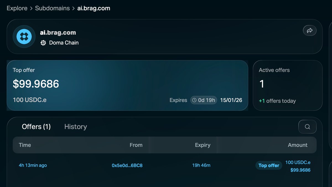Click the Doma Chain network icon

[43, 43]
